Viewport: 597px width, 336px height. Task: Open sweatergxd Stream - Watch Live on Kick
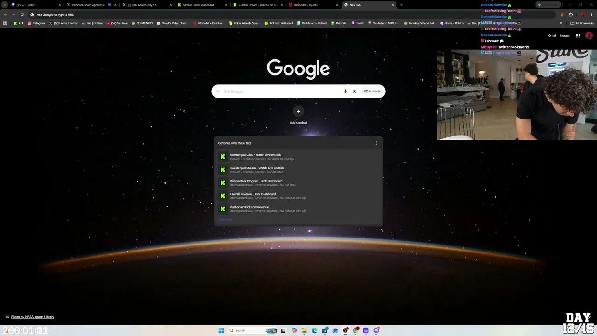(x=298, y=170)
